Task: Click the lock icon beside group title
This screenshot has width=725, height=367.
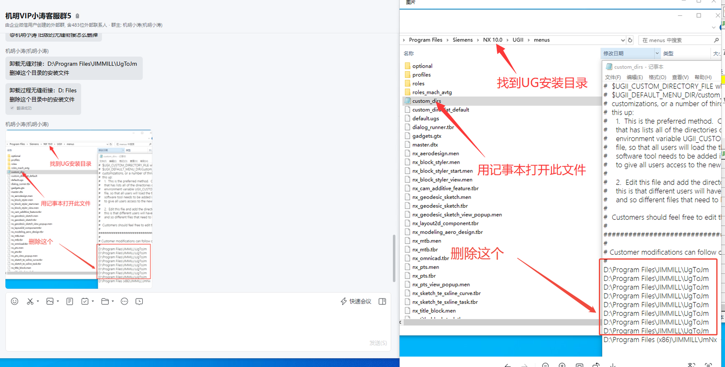Action: (x=77, y=16)
